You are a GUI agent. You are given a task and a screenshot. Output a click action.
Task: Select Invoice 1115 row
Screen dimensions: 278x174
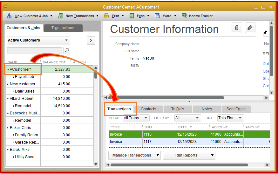pyautogui.click(x=189, y=134)
